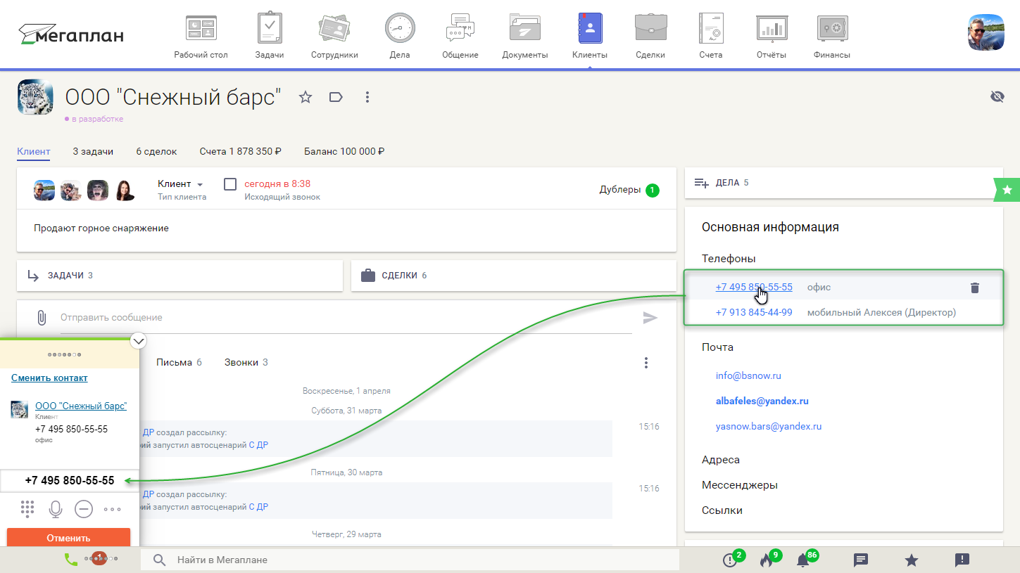
Task: Click the paperclip attach icon
Action: (x=42, y=318)
